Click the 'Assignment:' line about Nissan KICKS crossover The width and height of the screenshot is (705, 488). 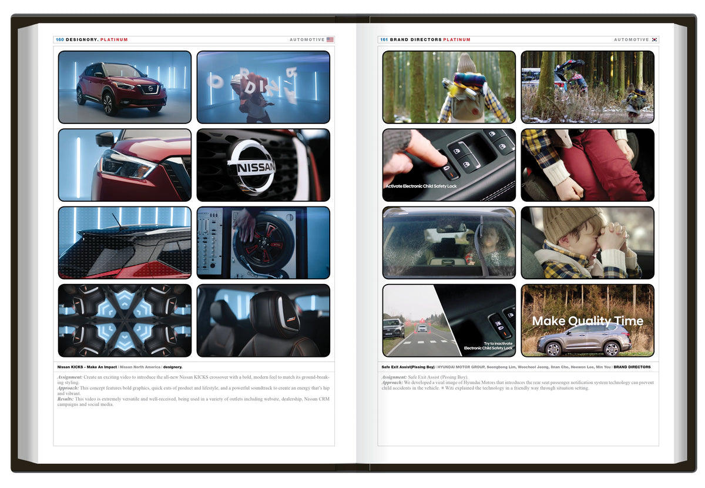[x=194, y=379]
